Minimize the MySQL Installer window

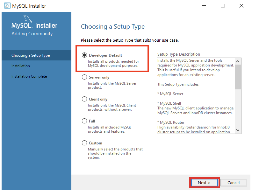pyautogui.click(x=204, y=6)
